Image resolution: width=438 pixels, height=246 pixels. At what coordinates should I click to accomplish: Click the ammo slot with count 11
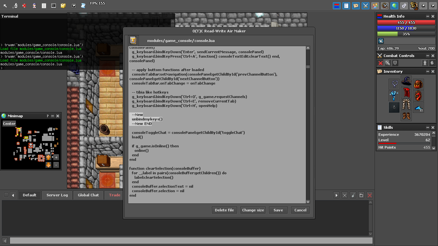click(418, 107)
